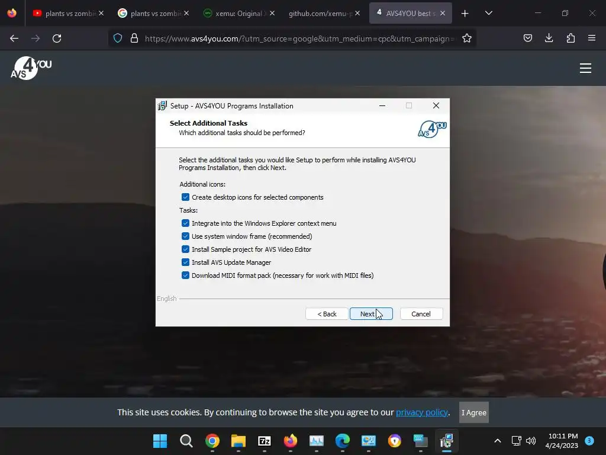Bookmark this page with the star
Viewport: 606px width, 455px height.
coord(467,39)
